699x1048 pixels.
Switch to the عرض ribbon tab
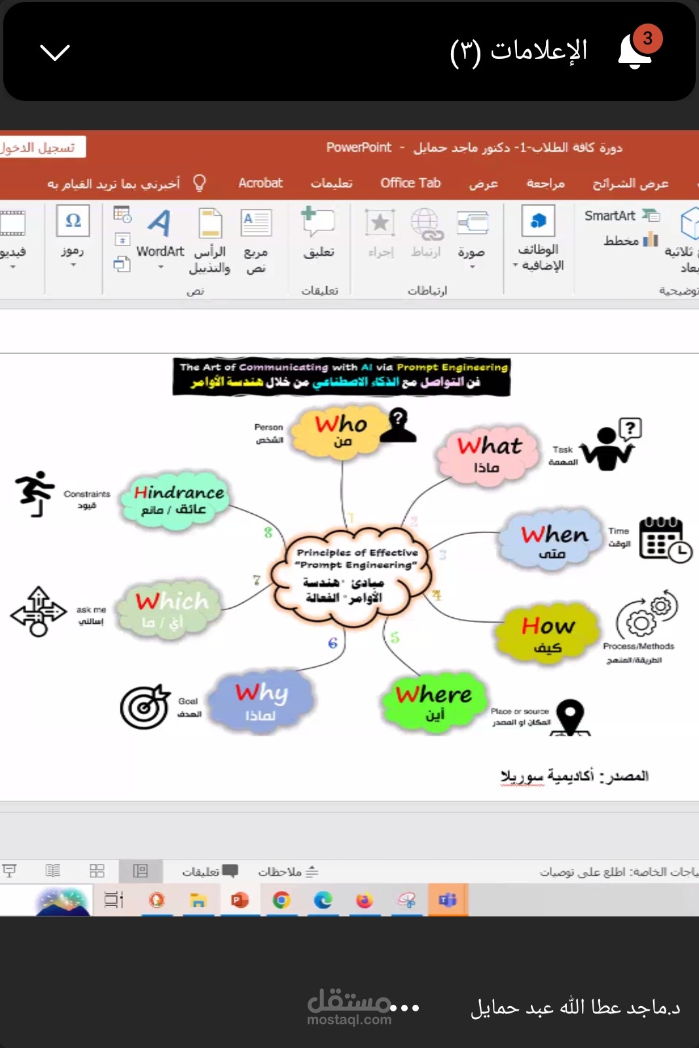coord(483,183)
